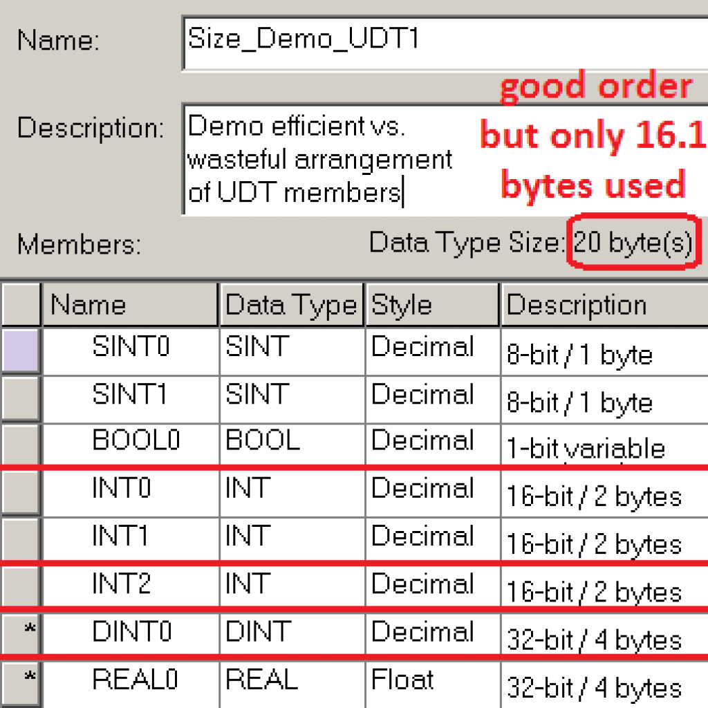Viewport: 708px width, 708px height.
Task: Click the '8-bit / 1 byte' description for SINT0
Action: (605, 351)
